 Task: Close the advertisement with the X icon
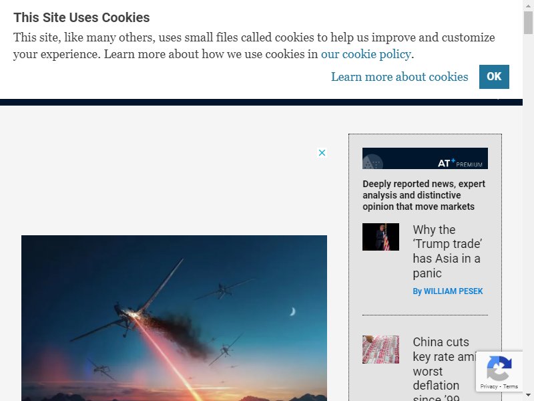click(322, 152)
